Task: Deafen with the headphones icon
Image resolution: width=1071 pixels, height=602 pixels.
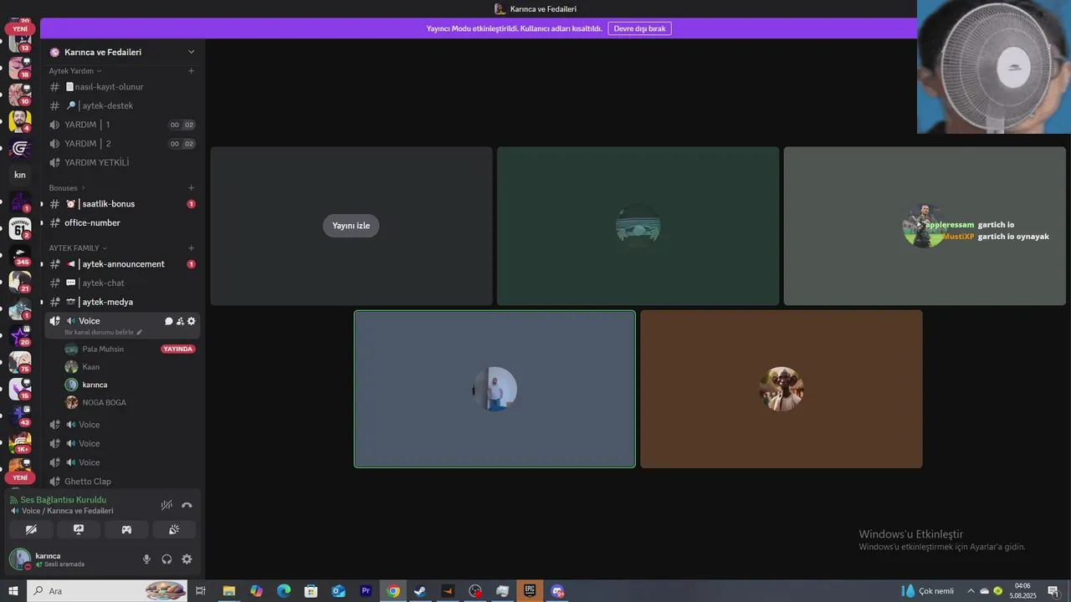Action: pos(167,559)
